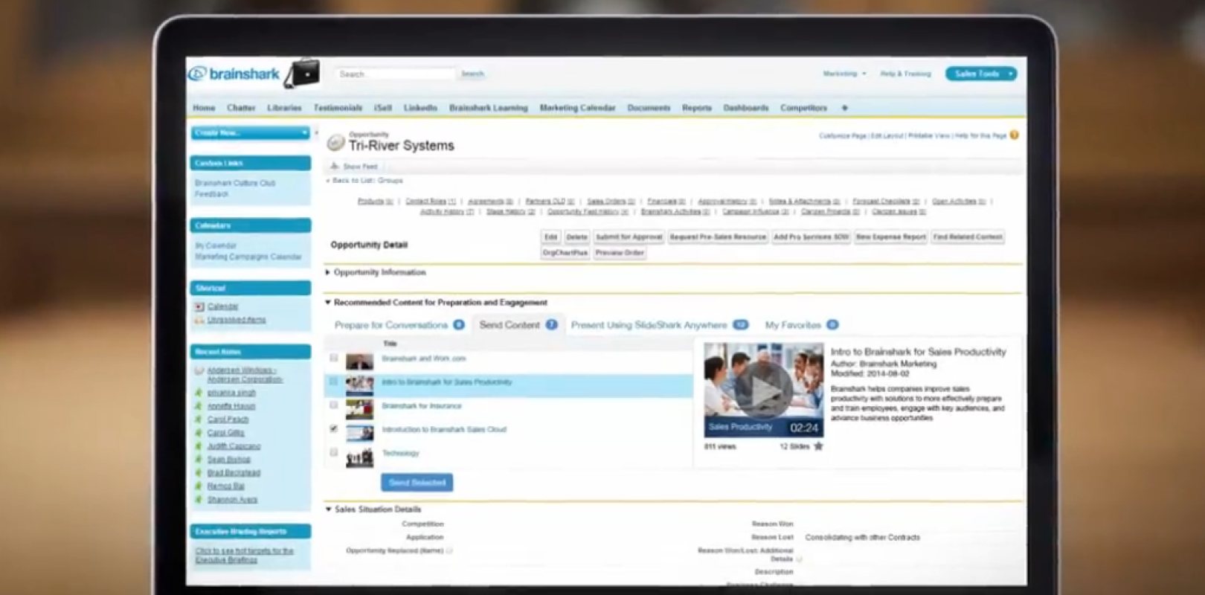The height and width of the screenshot is (595, 1205).
Task: Click the lead icon beside Sean Bishop
Action: click(x=199, y=460)
